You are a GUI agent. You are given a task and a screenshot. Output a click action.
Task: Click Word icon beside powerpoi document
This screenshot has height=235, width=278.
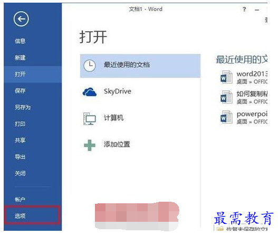pyautogui.click(x=226, y=117)
